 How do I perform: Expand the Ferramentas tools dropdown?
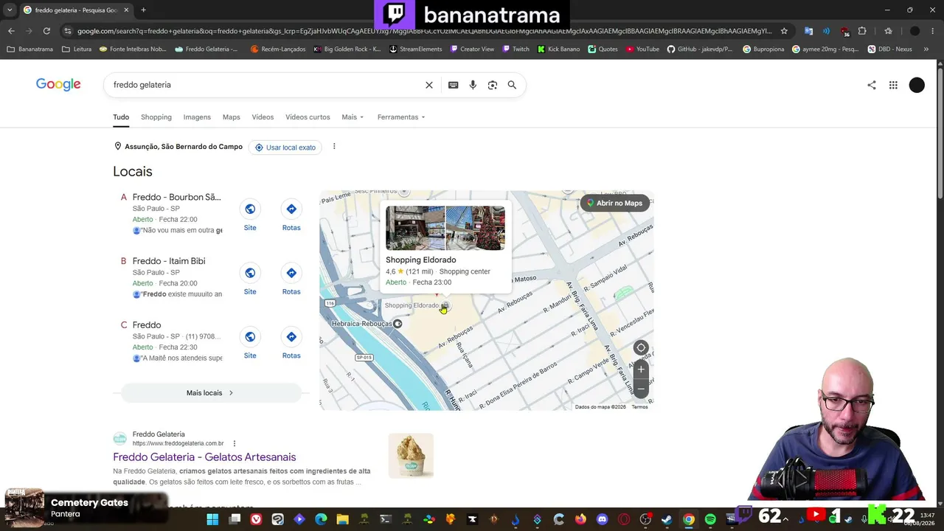tap(401, 117)
